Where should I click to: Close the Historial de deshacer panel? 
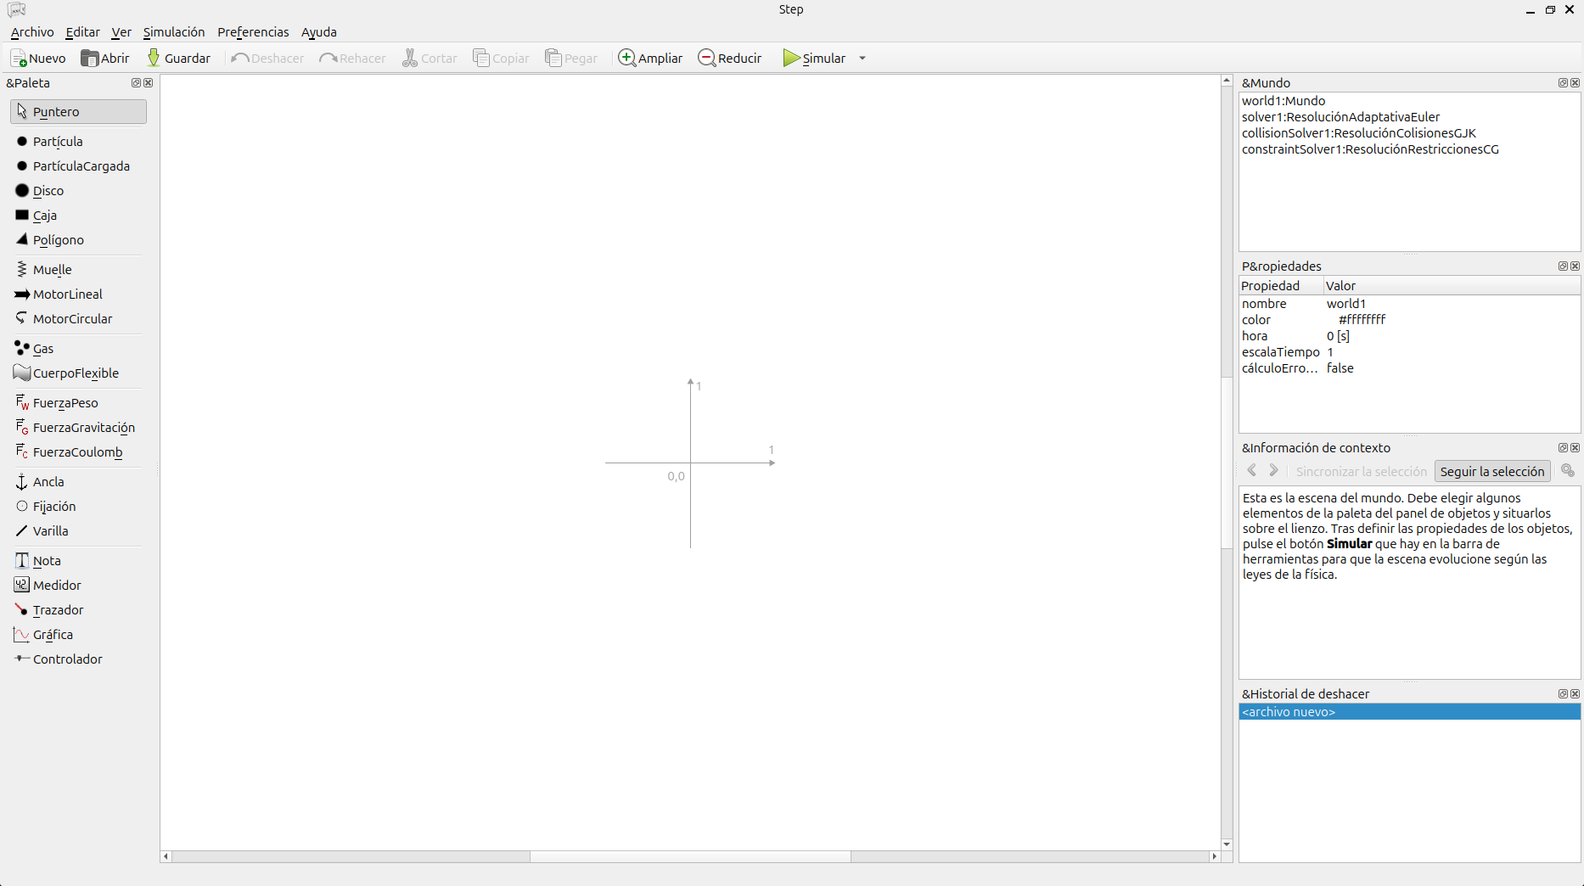[x=1576, y=694]
